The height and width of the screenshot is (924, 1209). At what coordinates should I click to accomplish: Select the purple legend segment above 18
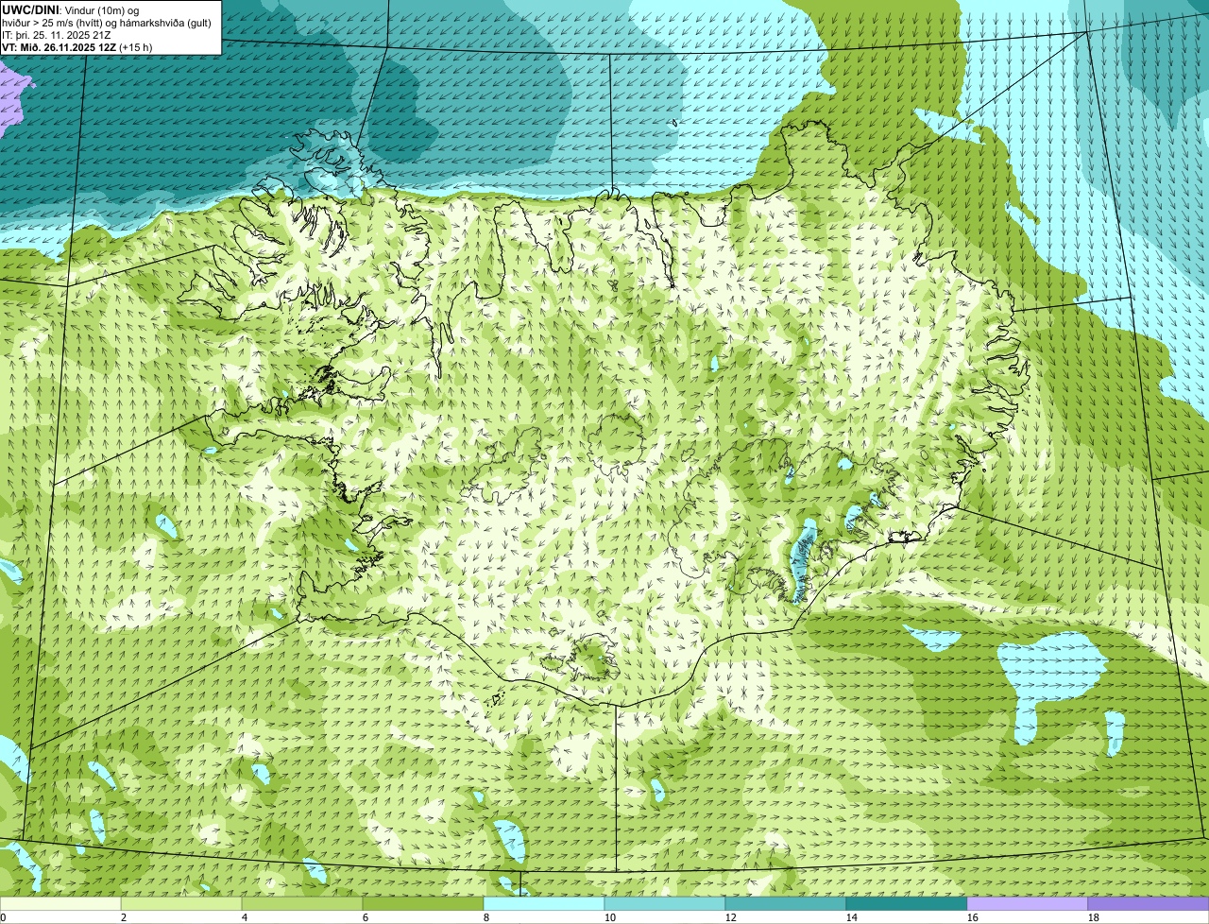pyautogui.click(x=1149, y=903)
